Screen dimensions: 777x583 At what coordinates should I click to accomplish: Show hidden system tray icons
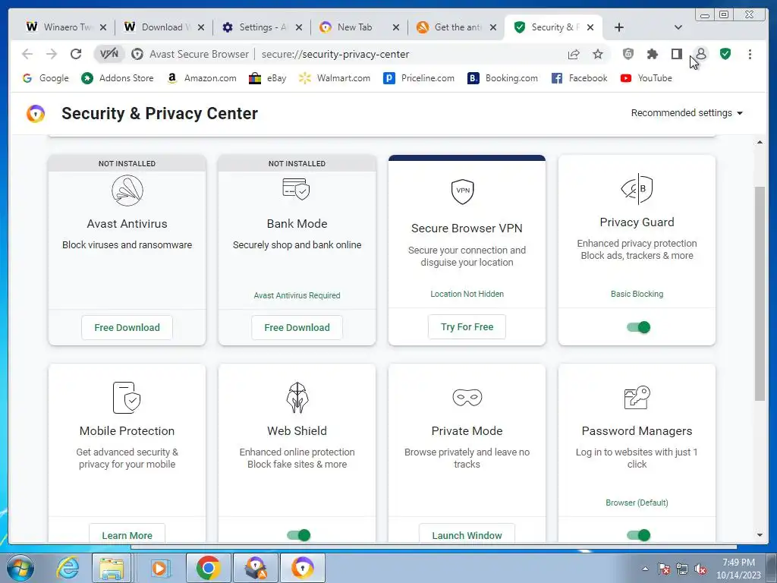(645, 569)
